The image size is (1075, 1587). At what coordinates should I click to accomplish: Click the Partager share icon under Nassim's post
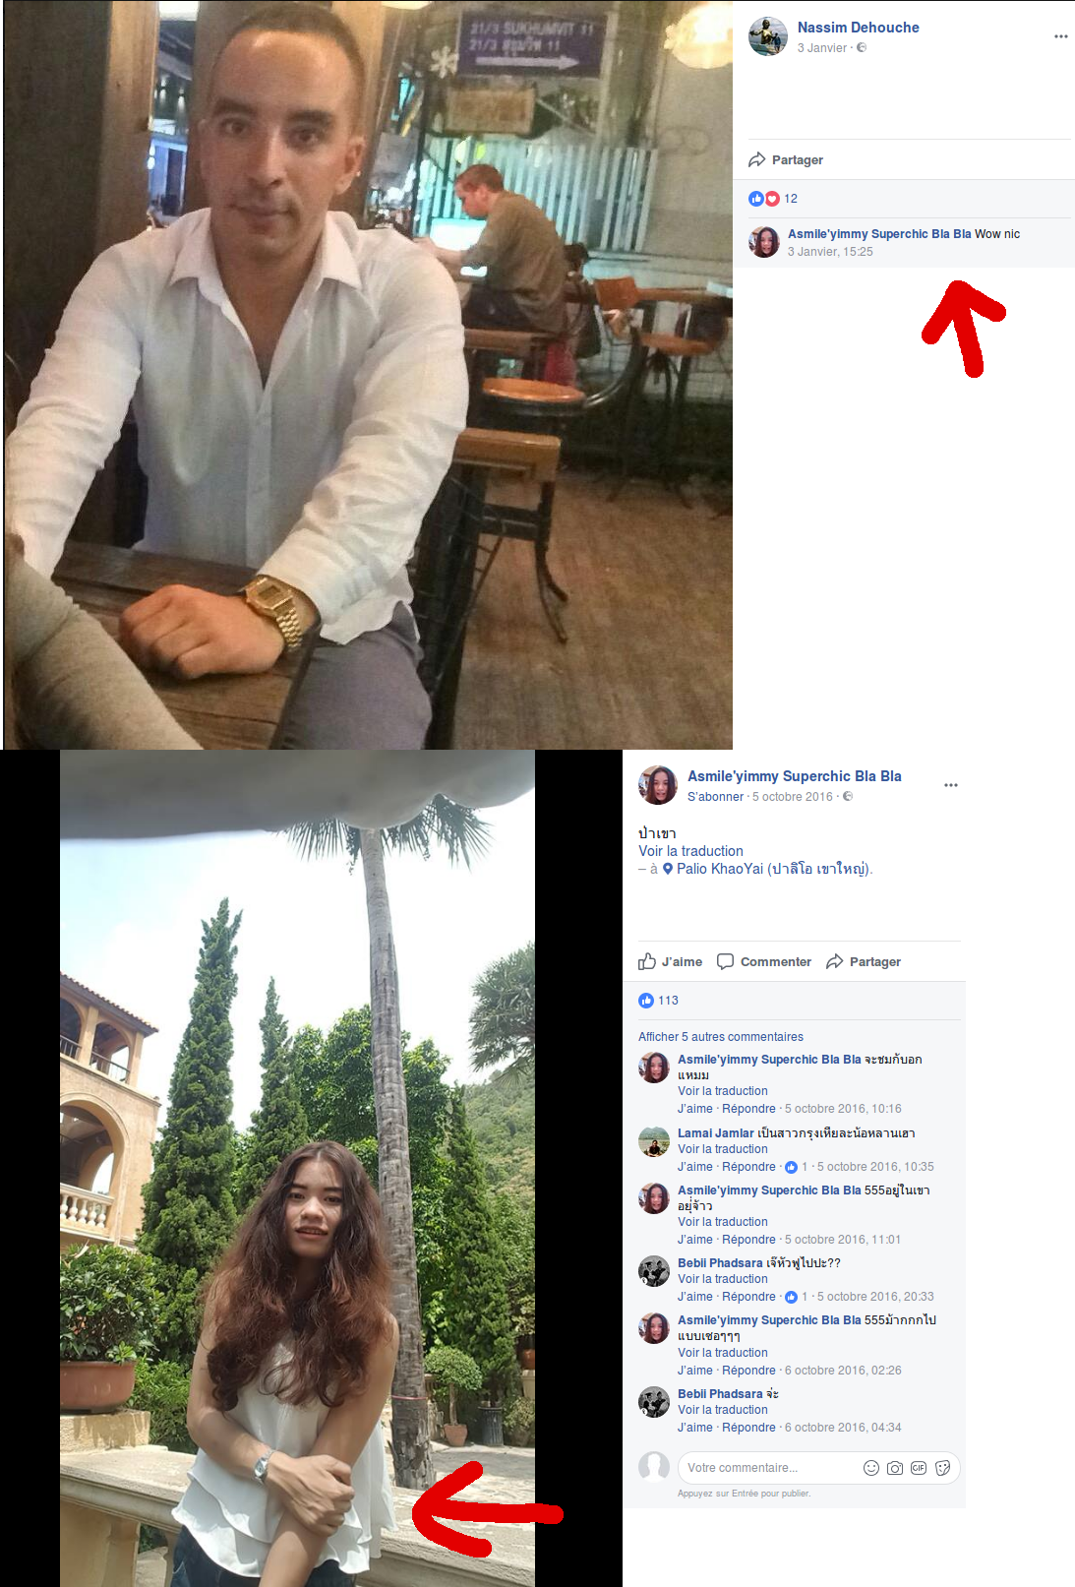tap(756, 159)
